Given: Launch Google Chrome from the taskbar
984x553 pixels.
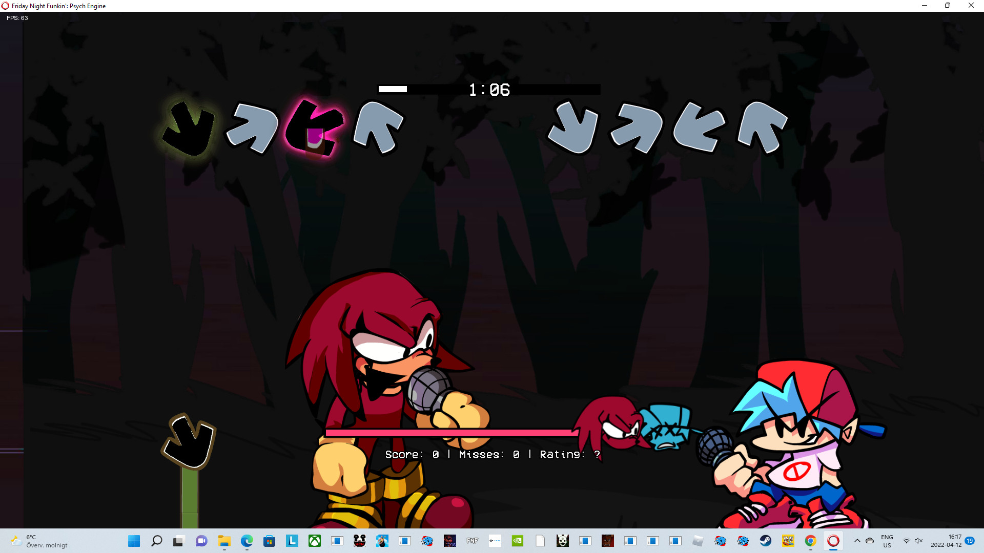Looking at the screenshot, I should [810, 541].
